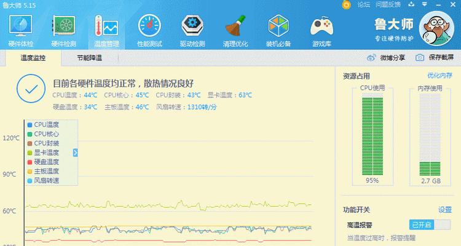Toggle 显卡温度 legend series

[x=43, y=153]
